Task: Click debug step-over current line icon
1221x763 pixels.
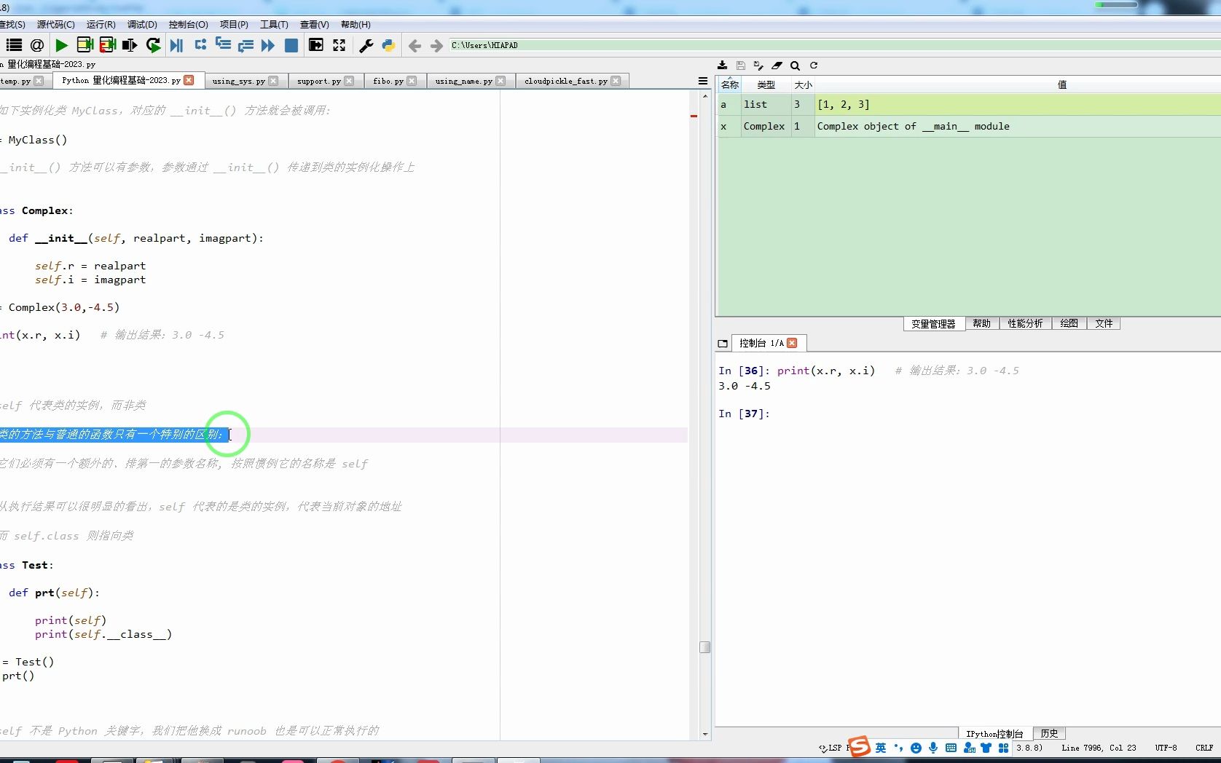Action: click(x=200, y=45)
